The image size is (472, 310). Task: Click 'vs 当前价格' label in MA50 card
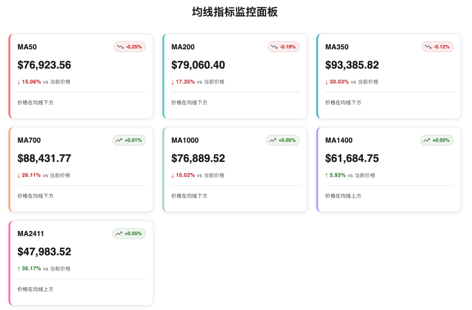(x=56, y=82)
